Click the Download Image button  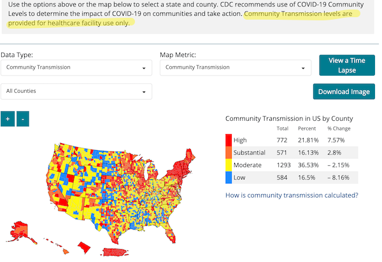(x=344, y=92)
